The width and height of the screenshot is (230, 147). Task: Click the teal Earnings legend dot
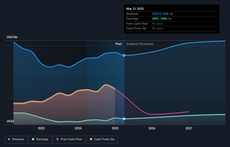[33, 139]
